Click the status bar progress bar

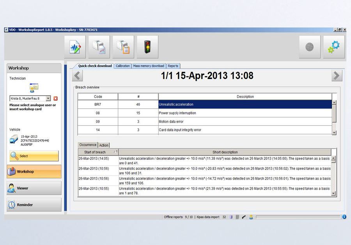[x=298, y=217]
